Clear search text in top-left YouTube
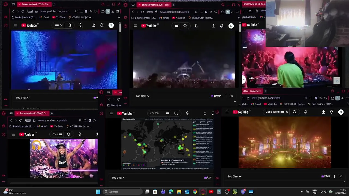 pyautogui.click(x=61, y=25)
